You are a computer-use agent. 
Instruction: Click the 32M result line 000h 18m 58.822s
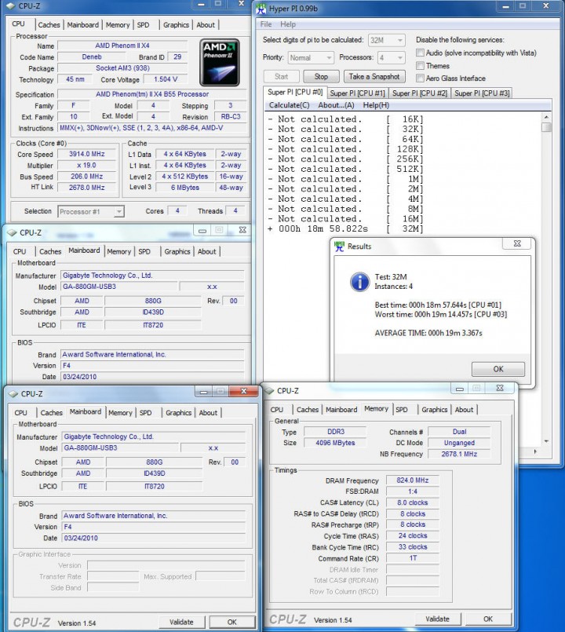pos(346,228)
